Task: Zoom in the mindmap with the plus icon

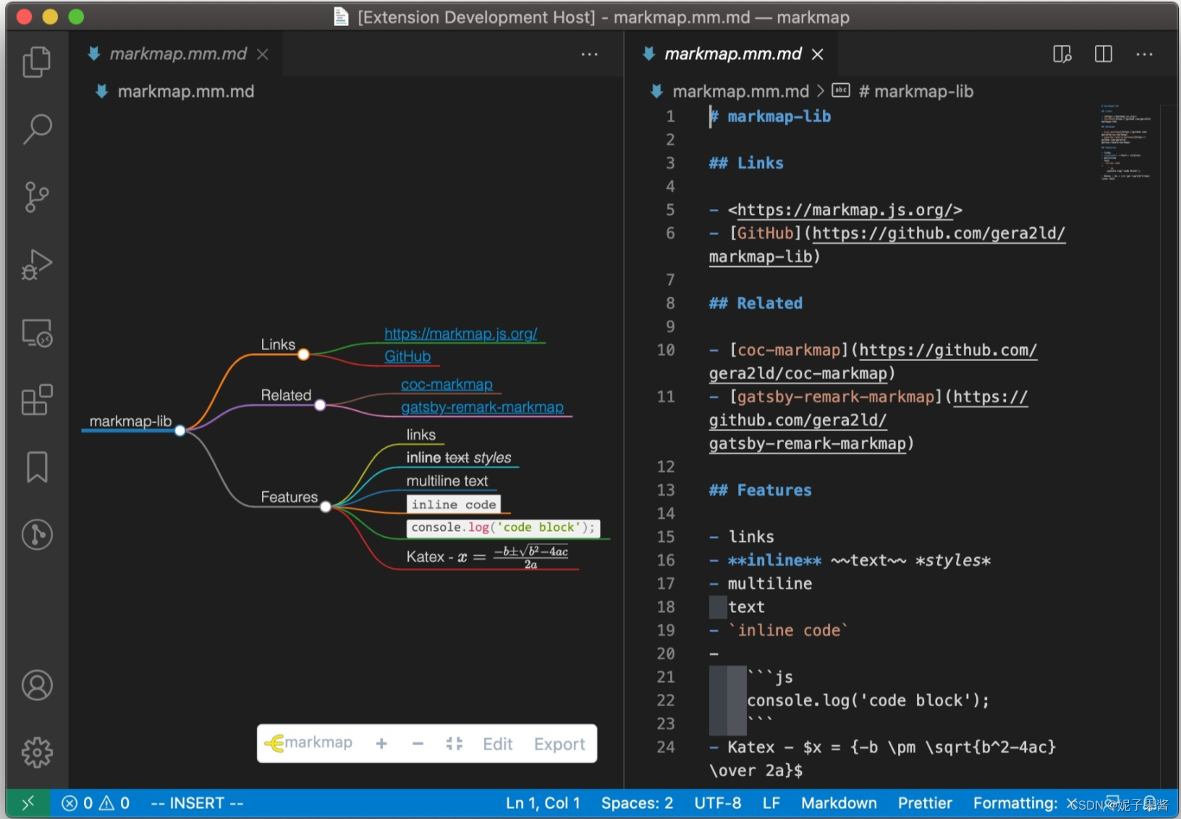Action: [381, 743]
